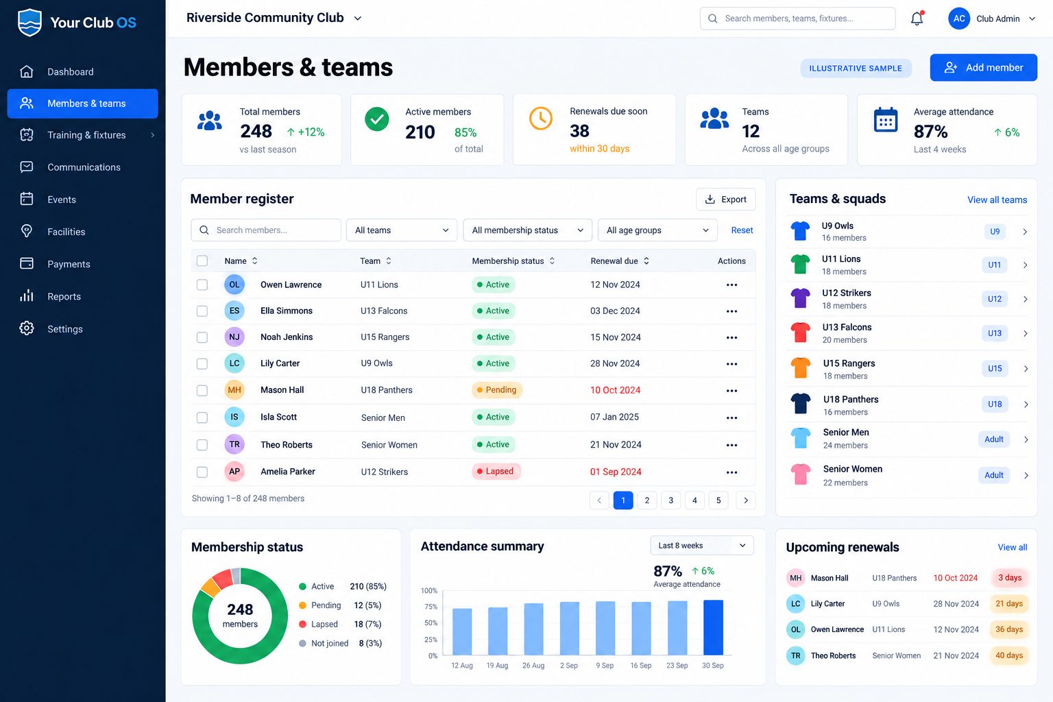Focus the Search members field in register
This screenshot has width=1053, height=702.
pos(266,230)
